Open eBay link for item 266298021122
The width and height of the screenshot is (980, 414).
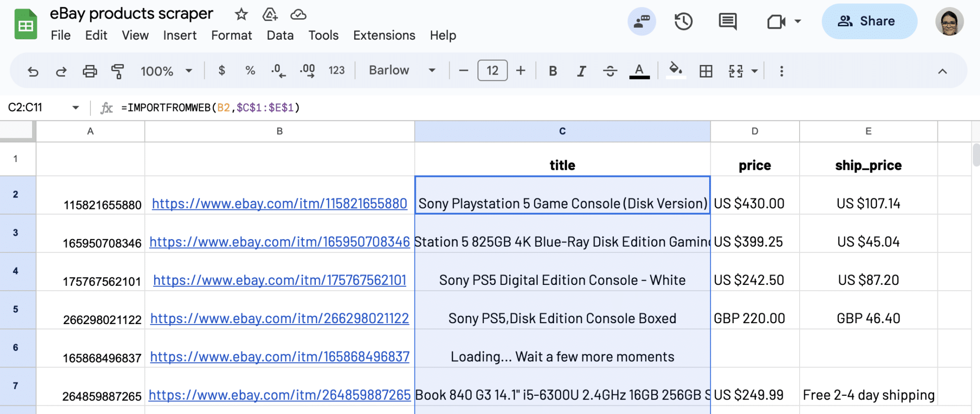(x=279, y=318)
